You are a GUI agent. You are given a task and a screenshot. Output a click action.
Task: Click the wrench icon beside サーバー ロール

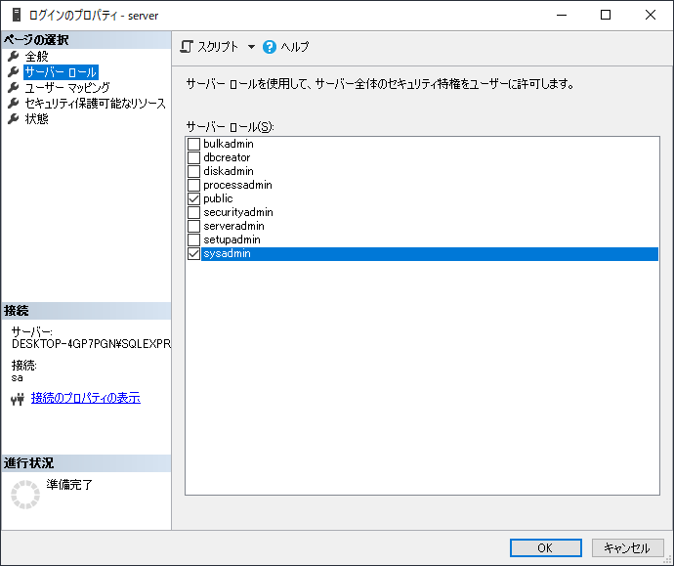(14, 71)
